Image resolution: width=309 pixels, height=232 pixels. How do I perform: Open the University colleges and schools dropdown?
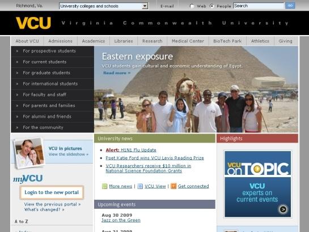[x=104, y=6]
